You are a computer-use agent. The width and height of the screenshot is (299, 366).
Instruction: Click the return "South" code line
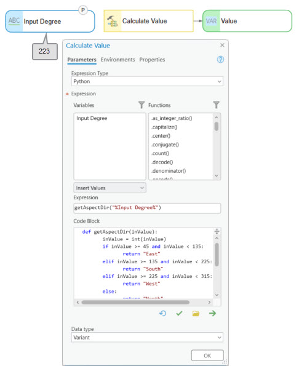click(143, 269)
